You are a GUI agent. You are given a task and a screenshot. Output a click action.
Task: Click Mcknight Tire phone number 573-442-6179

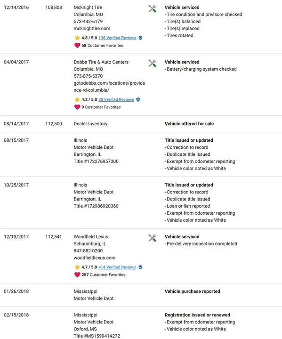88,21
